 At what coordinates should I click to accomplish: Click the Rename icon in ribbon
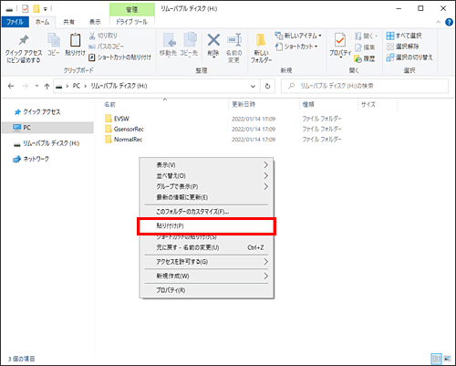234,40
